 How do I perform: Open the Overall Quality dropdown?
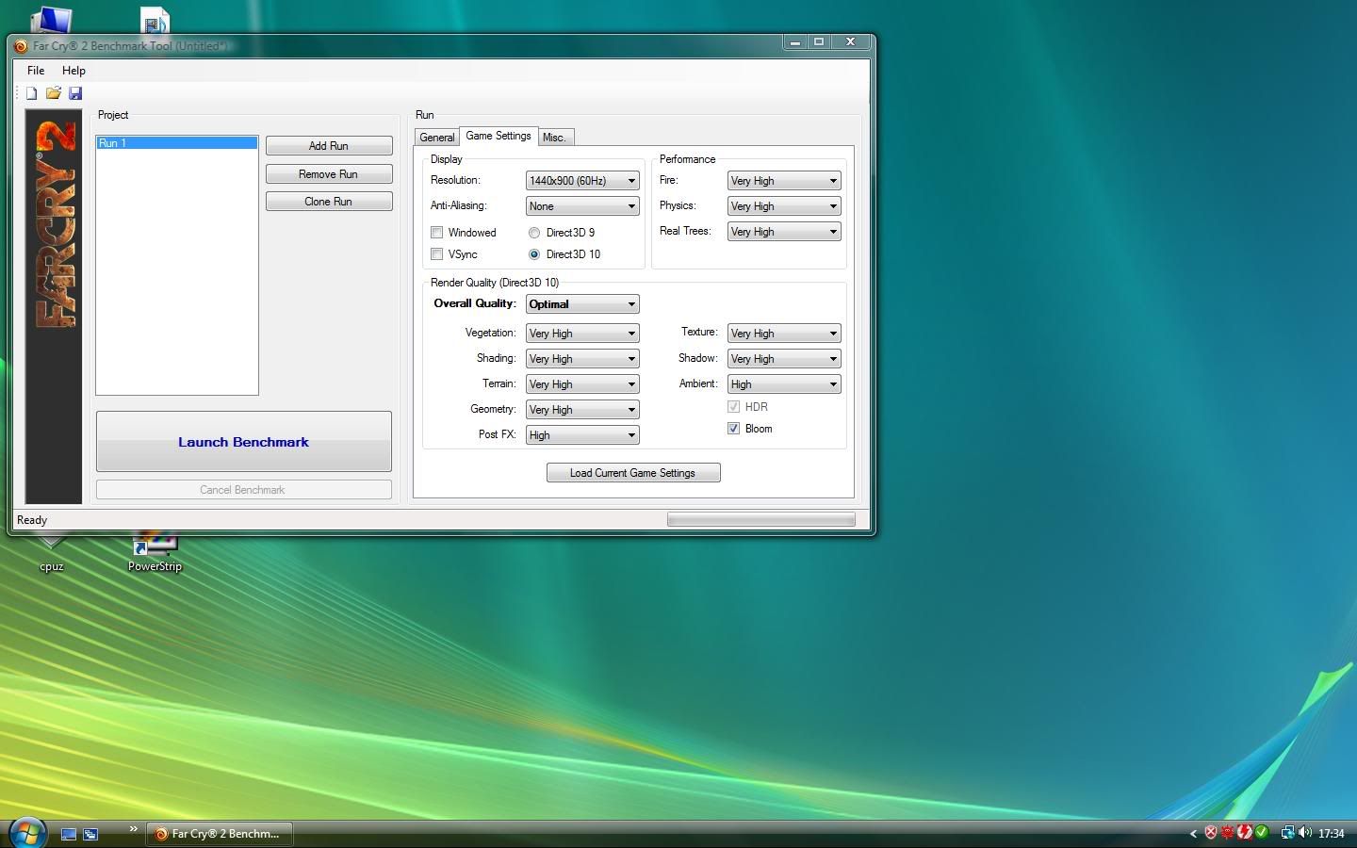(582, 304)
